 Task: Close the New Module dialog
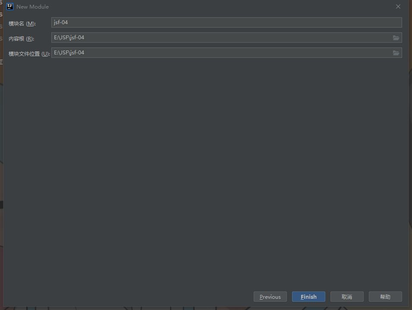(398, 6)
